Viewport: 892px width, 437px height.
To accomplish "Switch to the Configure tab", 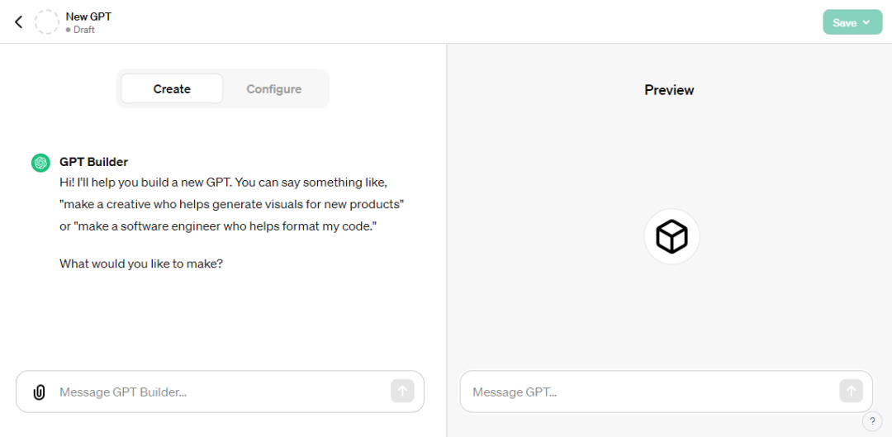I will 273,89.
